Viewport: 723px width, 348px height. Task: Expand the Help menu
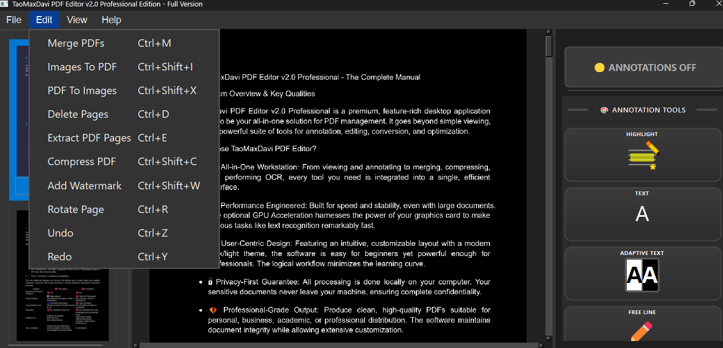[x=111, y=20]
